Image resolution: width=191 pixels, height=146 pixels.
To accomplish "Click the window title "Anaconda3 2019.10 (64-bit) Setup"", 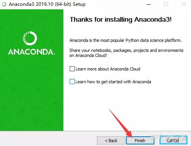I will 47,4.
